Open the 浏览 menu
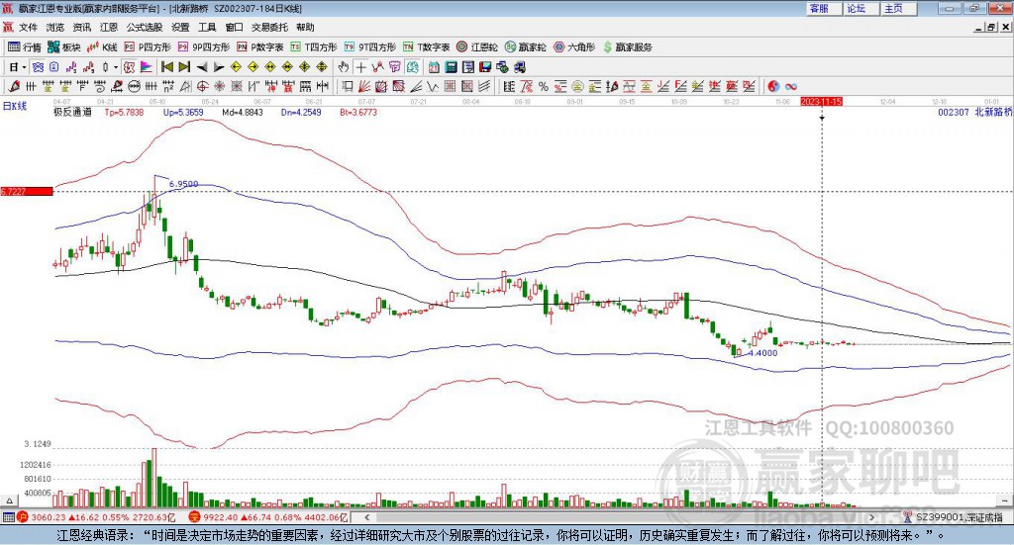Screen dimensions: 1014x545 [55, 27]
